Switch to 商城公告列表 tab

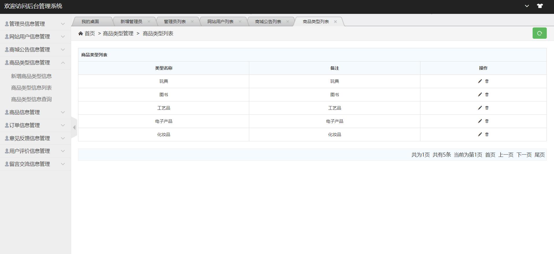tap(268, 21)
